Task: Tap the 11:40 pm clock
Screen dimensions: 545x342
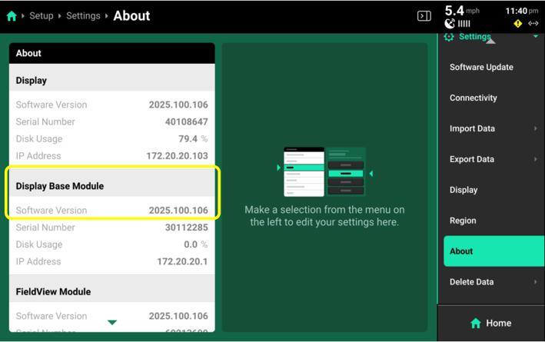Action: pyautogui.click(x=522, y=11)
